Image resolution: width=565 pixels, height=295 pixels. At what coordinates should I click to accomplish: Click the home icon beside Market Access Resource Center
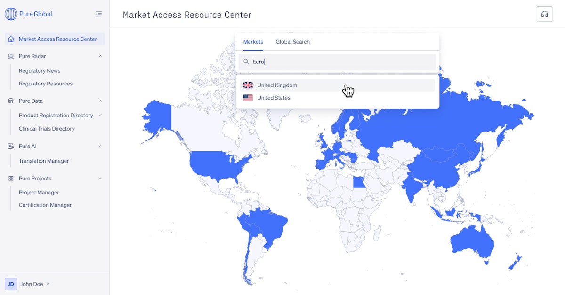click(x=10, y=39)
